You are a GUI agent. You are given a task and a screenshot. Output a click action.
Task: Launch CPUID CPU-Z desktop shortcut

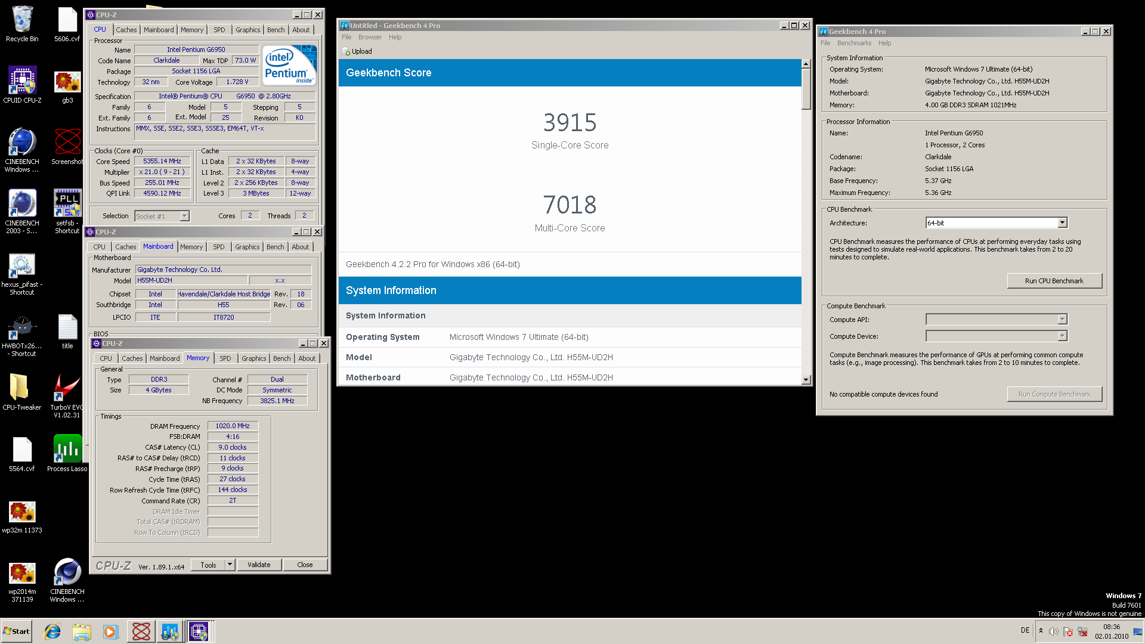pos(22,85)
